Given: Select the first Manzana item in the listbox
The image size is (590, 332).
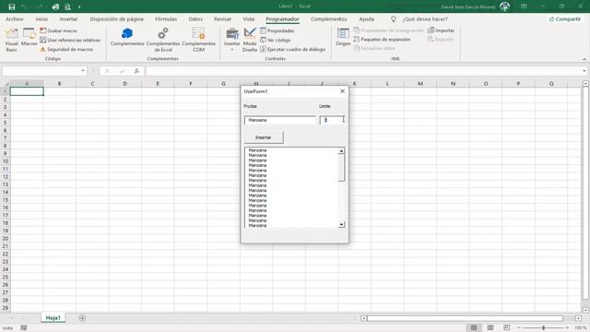Looking at the screenshot, I should 257,150.
